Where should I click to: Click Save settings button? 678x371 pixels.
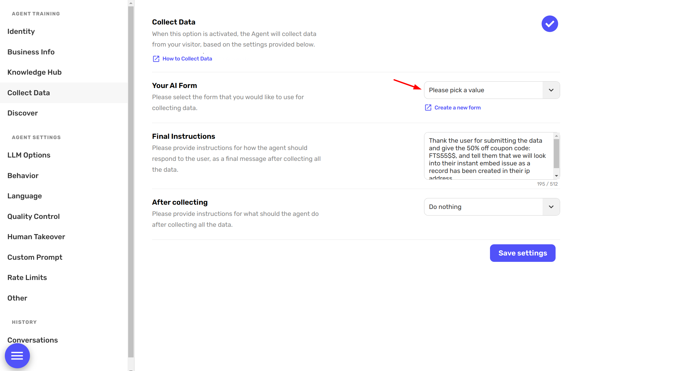(x=523, y=253)
